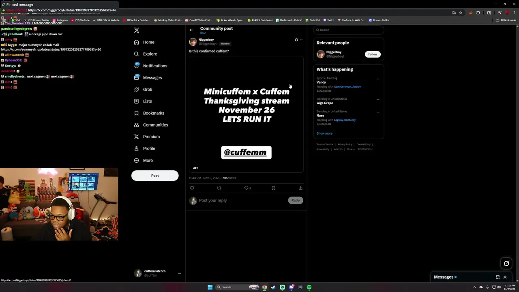
Task: Open the Explore page
Action: 145,54
